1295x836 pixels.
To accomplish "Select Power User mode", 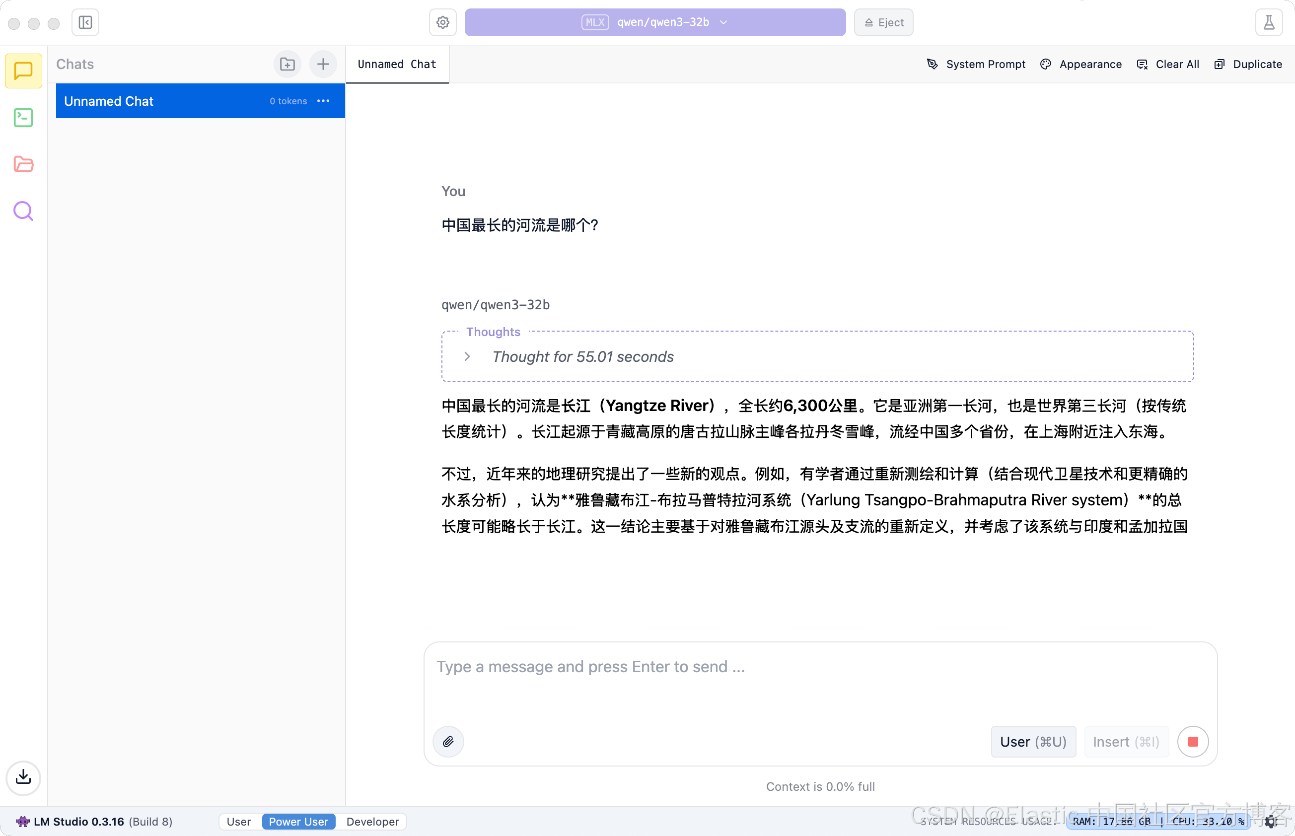I will click(x=298, y=821).
